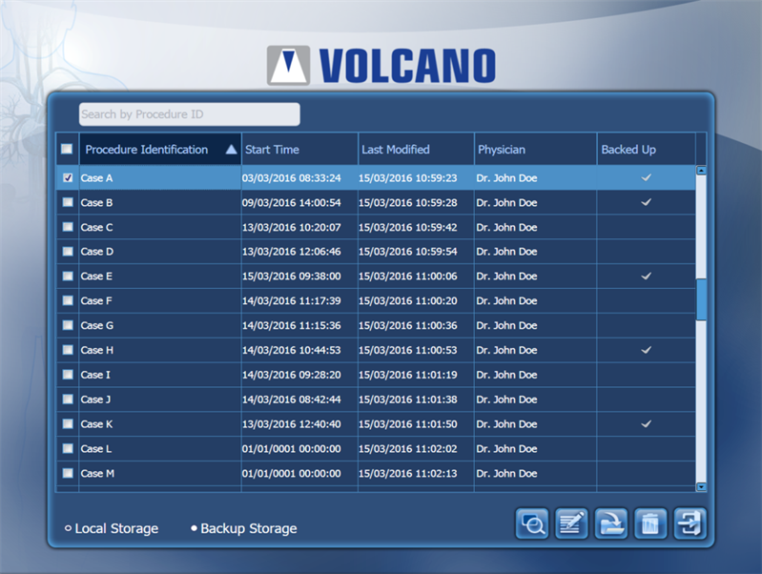Select the Local Storage radio option
Viewport: 762px width, 574px height.
(x=112, y=528)
